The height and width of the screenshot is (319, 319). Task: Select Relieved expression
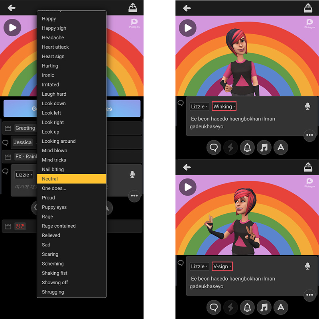click(71, 235)
